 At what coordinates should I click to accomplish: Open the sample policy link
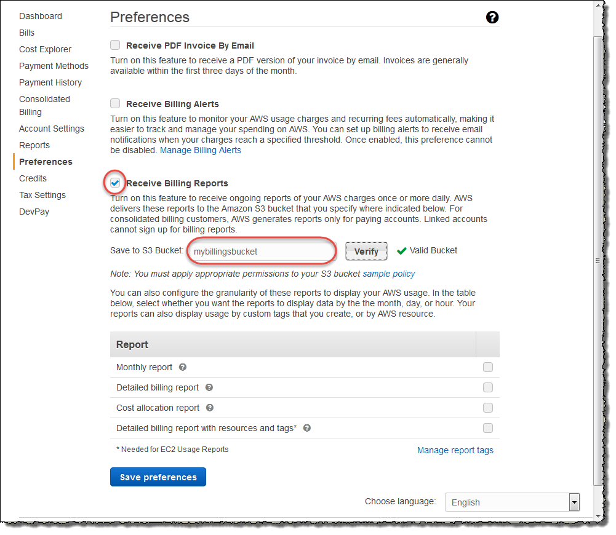(388, 274)
